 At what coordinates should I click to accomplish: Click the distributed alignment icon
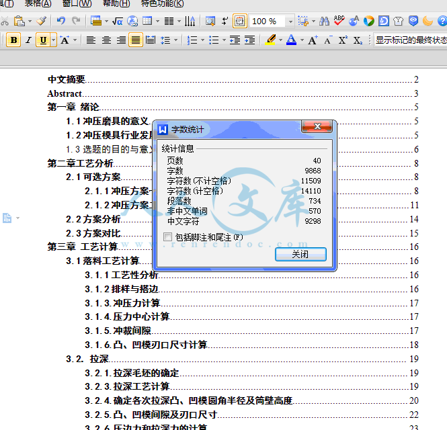pyautogui.click(x=151, y=40)
